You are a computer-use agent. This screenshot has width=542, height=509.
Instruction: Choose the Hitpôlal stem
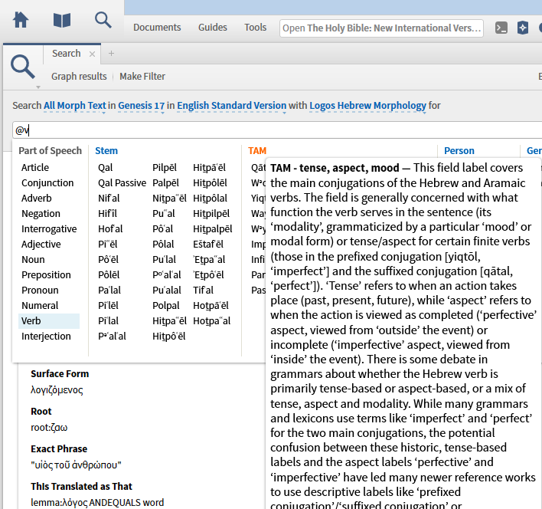(x=211, y=199)
